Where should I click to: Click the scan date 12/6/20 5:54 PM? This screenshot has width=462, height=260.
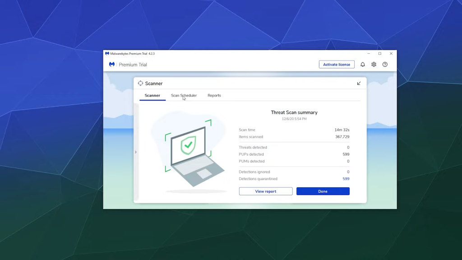click(294, 119)
